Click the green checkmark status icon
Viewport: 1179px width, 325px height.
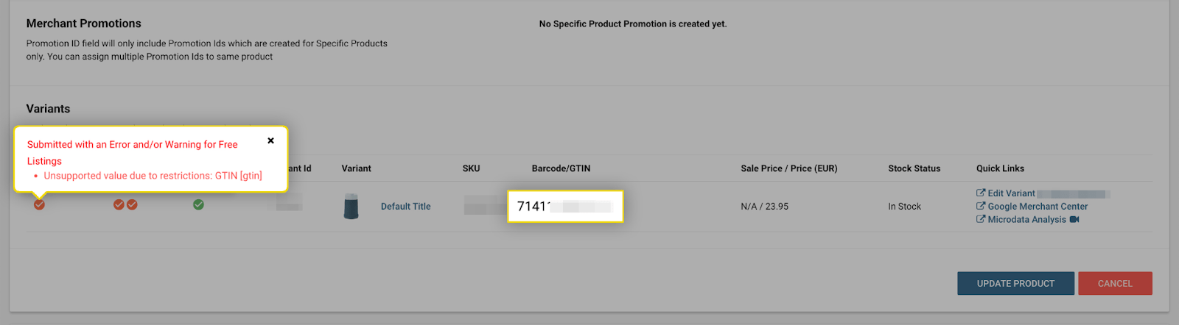coord(198,204)
